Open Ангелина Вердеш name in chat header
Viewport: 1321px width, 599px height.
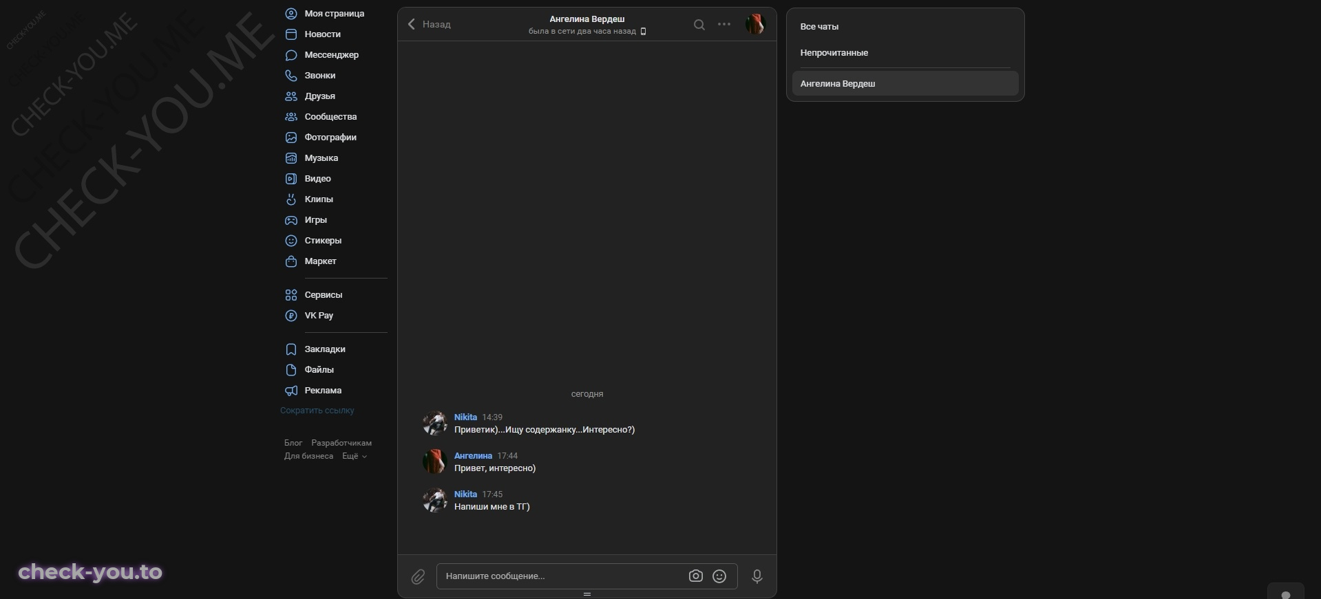pyautogui.click(x=587, y=19)
